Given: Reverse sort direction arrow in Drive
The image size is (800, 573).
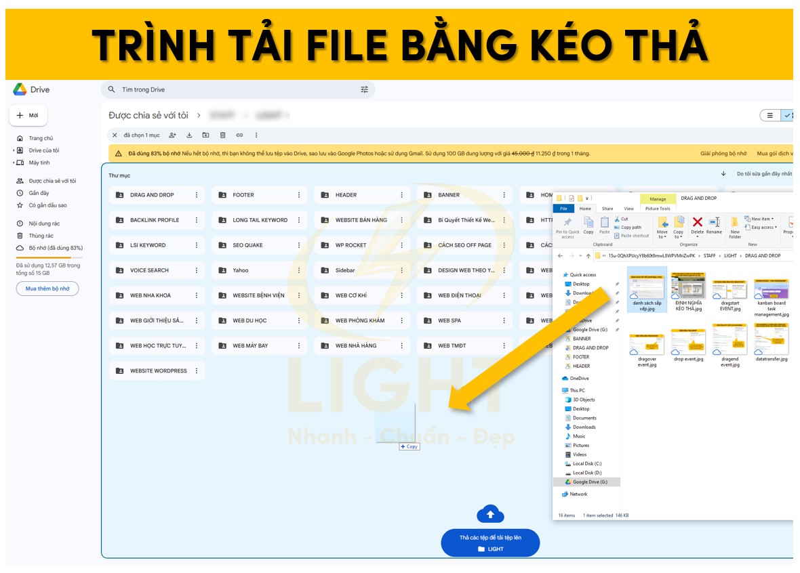Looking at the screenshot, I should [723, 174].
